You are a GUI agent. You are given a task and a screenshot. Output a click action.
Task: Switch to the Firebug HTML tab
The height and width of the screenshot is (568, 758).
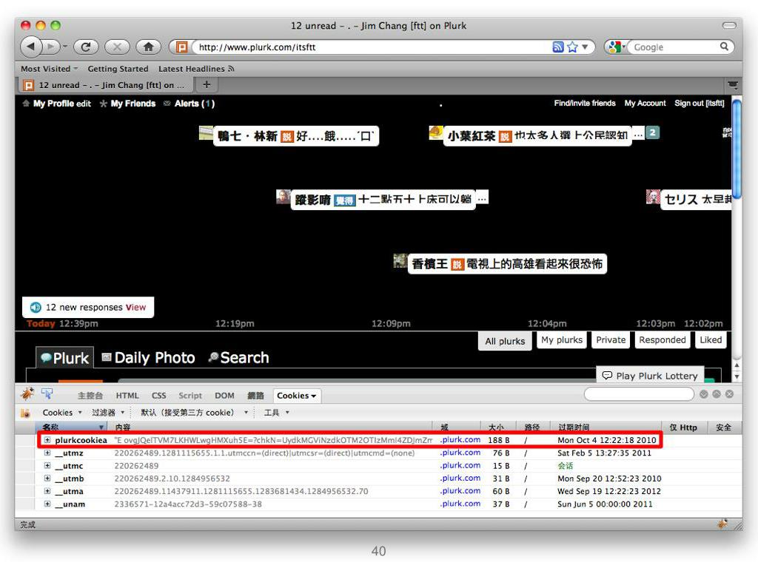tap(127, 396)
